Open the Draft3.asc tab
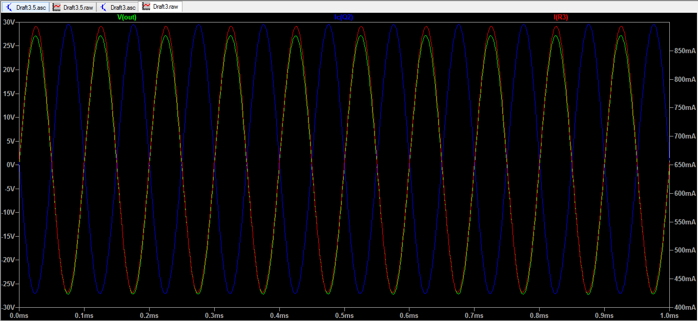Viewport: 698px width, 321px height. [x=117, y=7]
